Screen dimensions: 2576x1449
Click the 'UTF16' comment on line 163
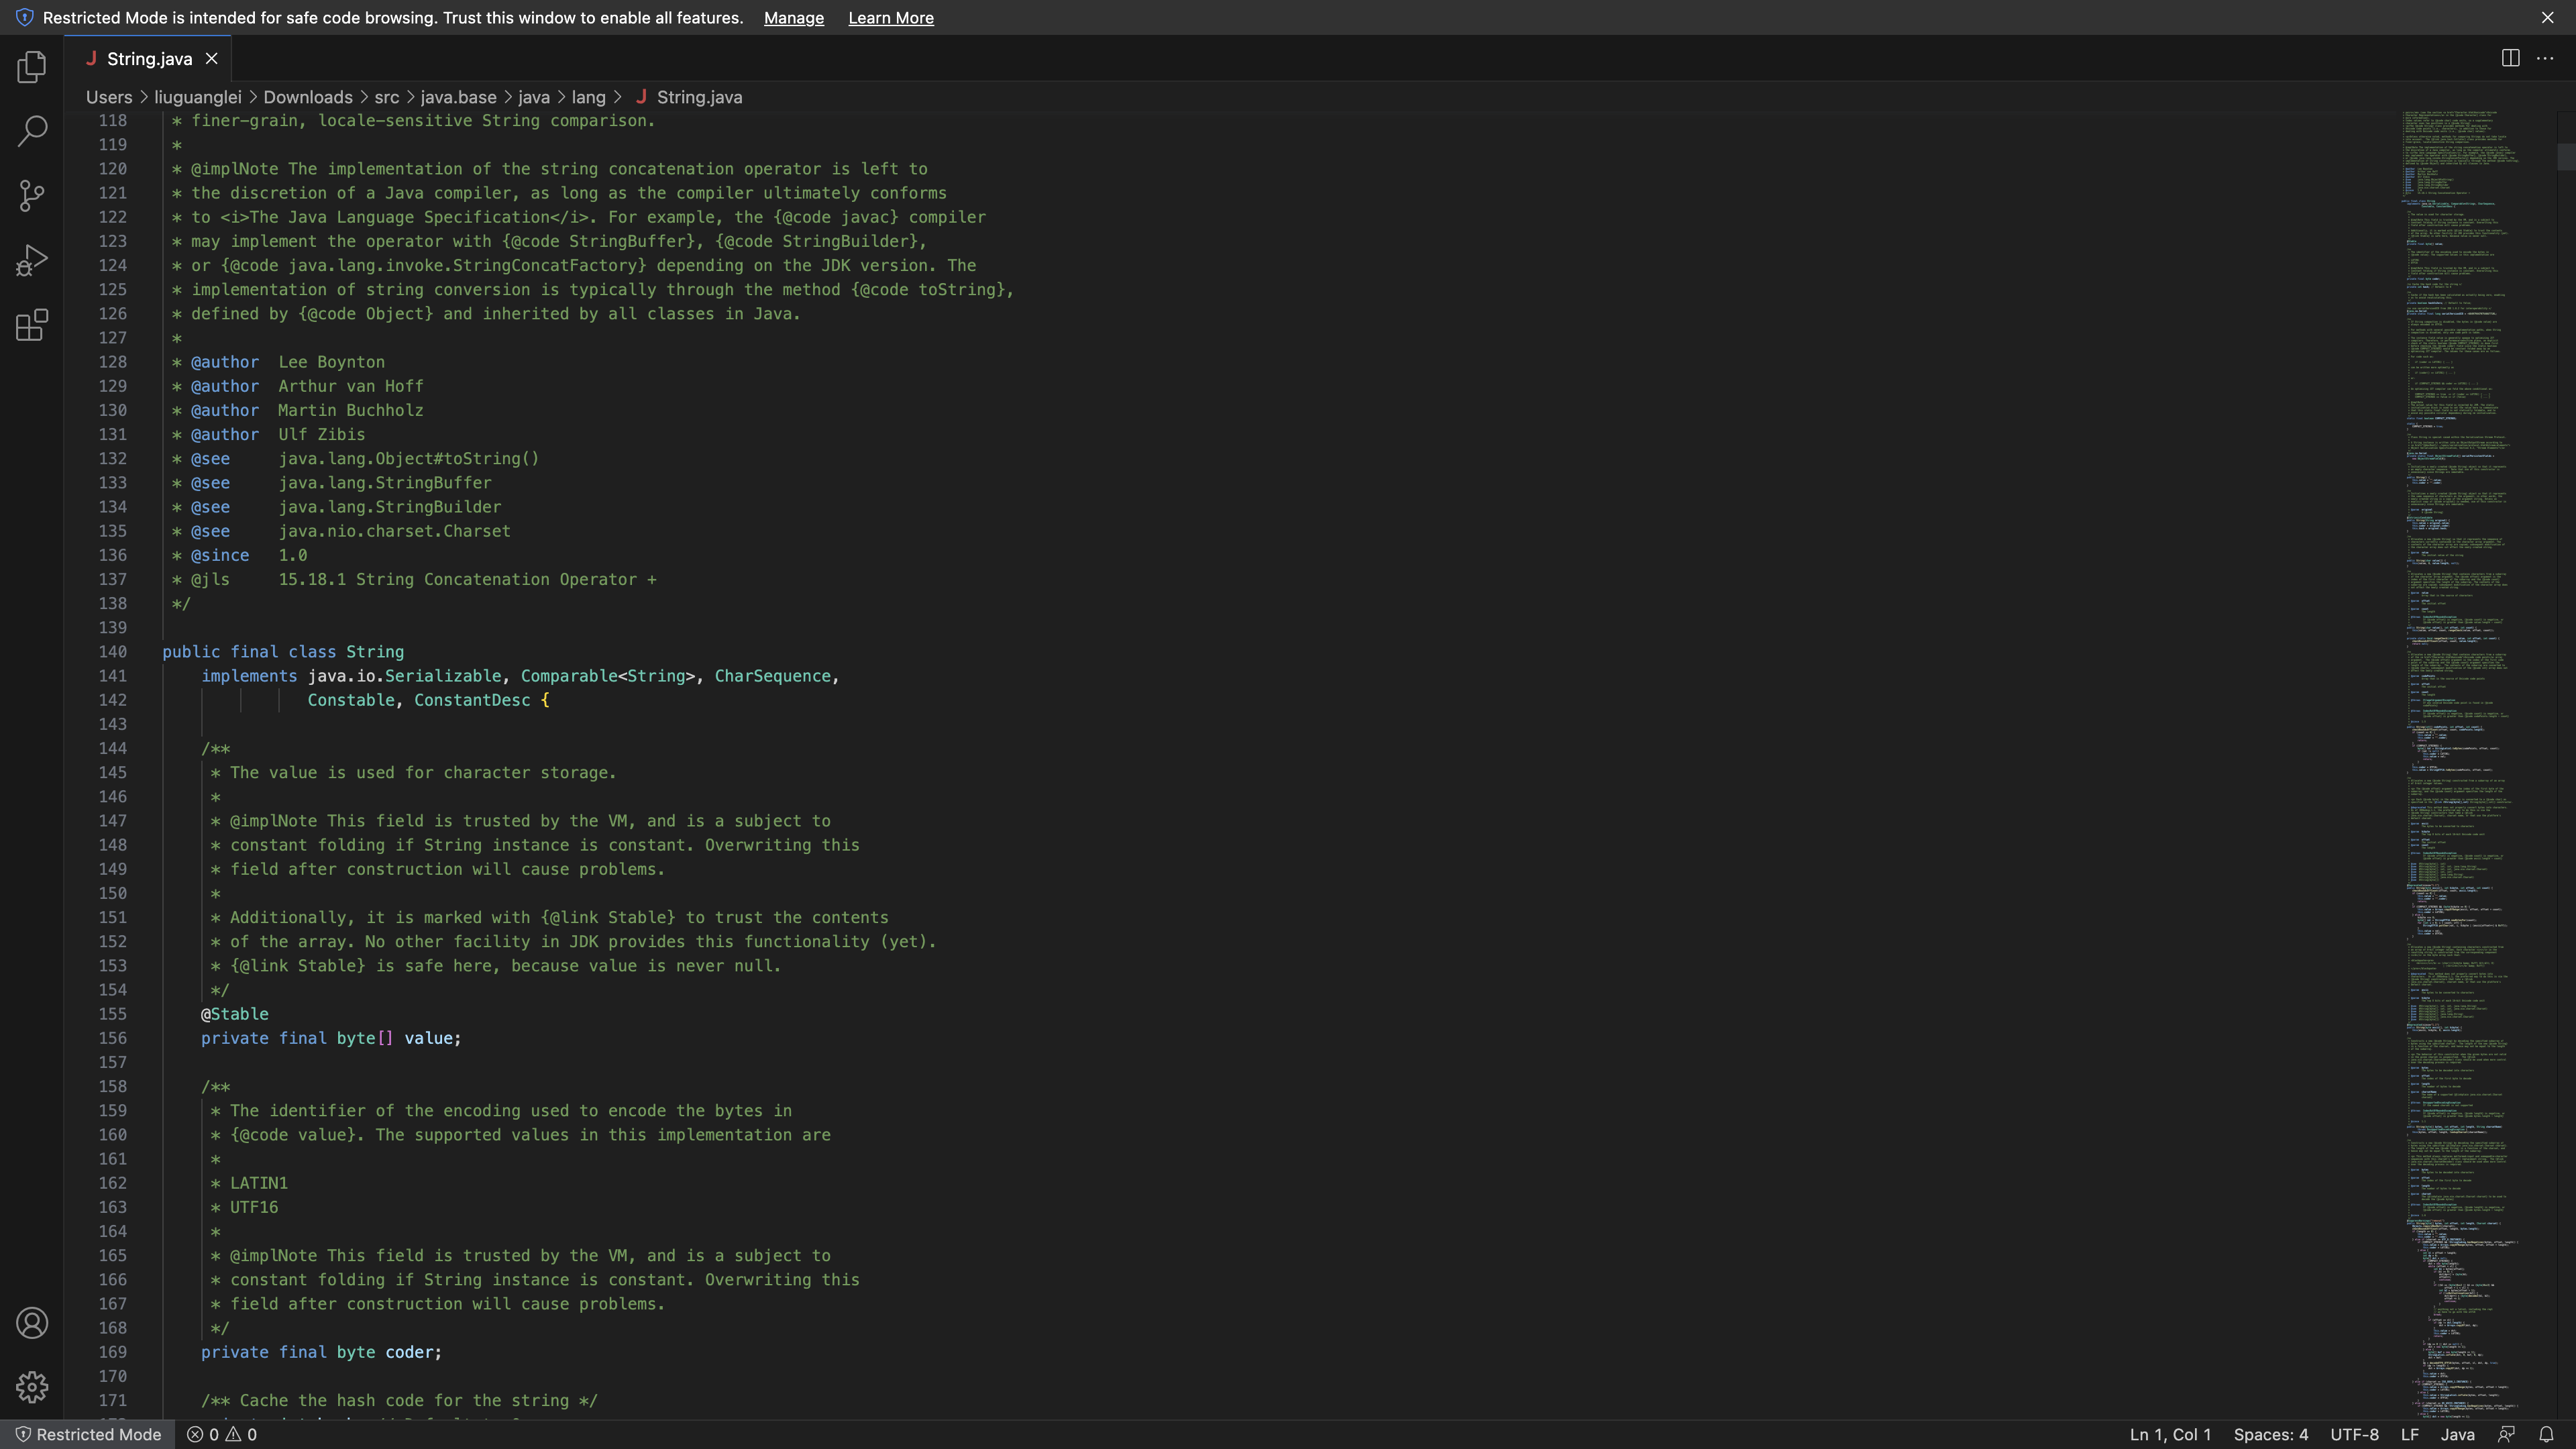254,1207
